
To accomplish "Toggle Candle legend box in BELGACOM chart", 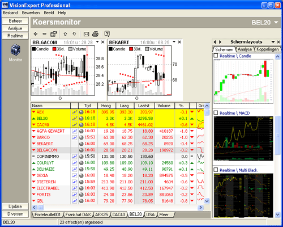I will [x=34, y=49].
